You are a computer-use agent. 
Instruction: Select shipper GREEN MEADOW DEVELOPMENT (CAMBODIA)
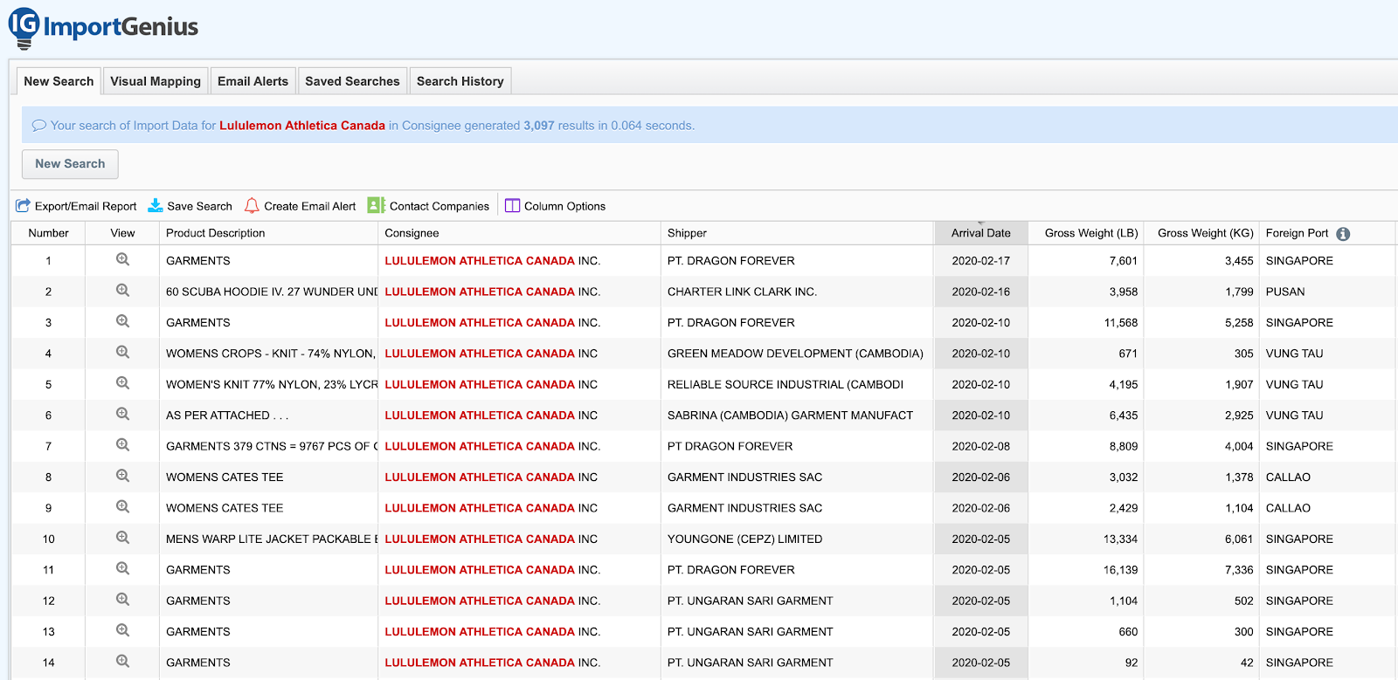click(x=795, y=354)
